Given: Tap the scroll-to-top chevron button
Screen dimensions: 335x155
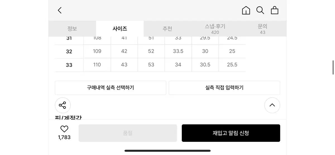Looking at the screenshot, I should coord(272,105).
